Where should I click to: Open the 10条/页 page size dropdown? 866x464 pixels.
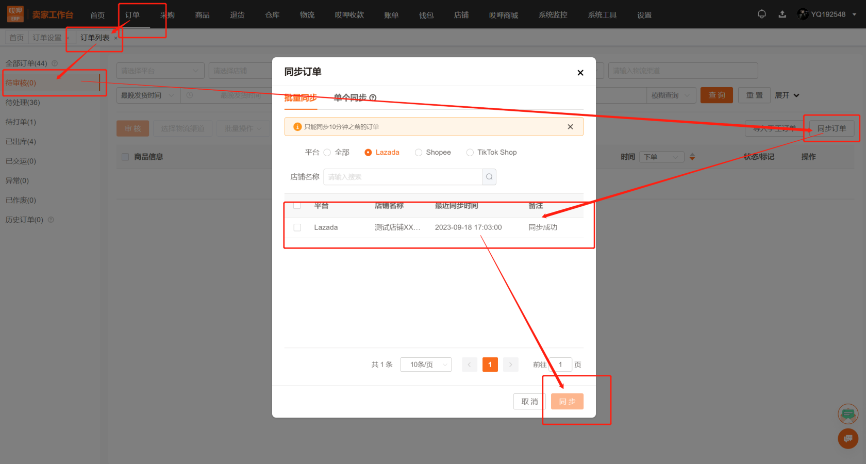426,364
